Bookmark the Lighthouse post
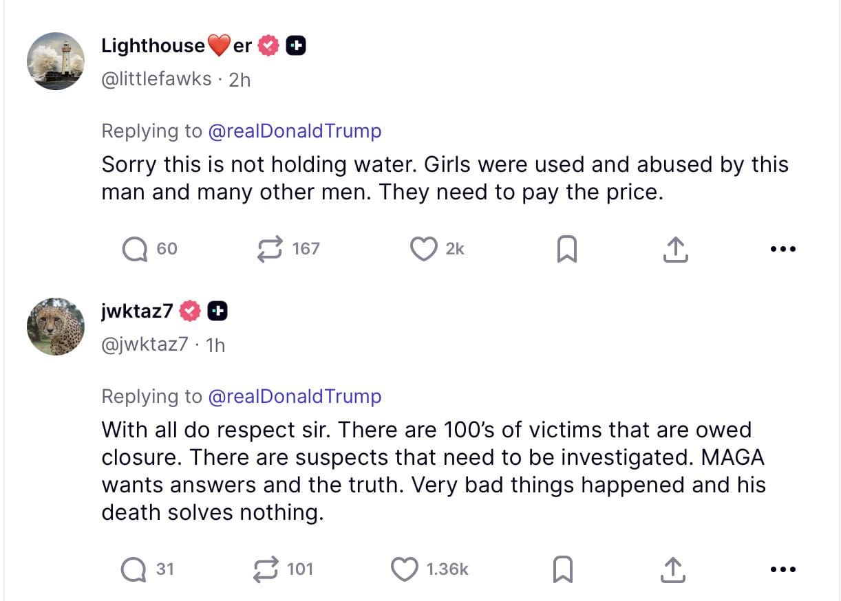Viewport: 841px width, 601px height. point(566,250)
